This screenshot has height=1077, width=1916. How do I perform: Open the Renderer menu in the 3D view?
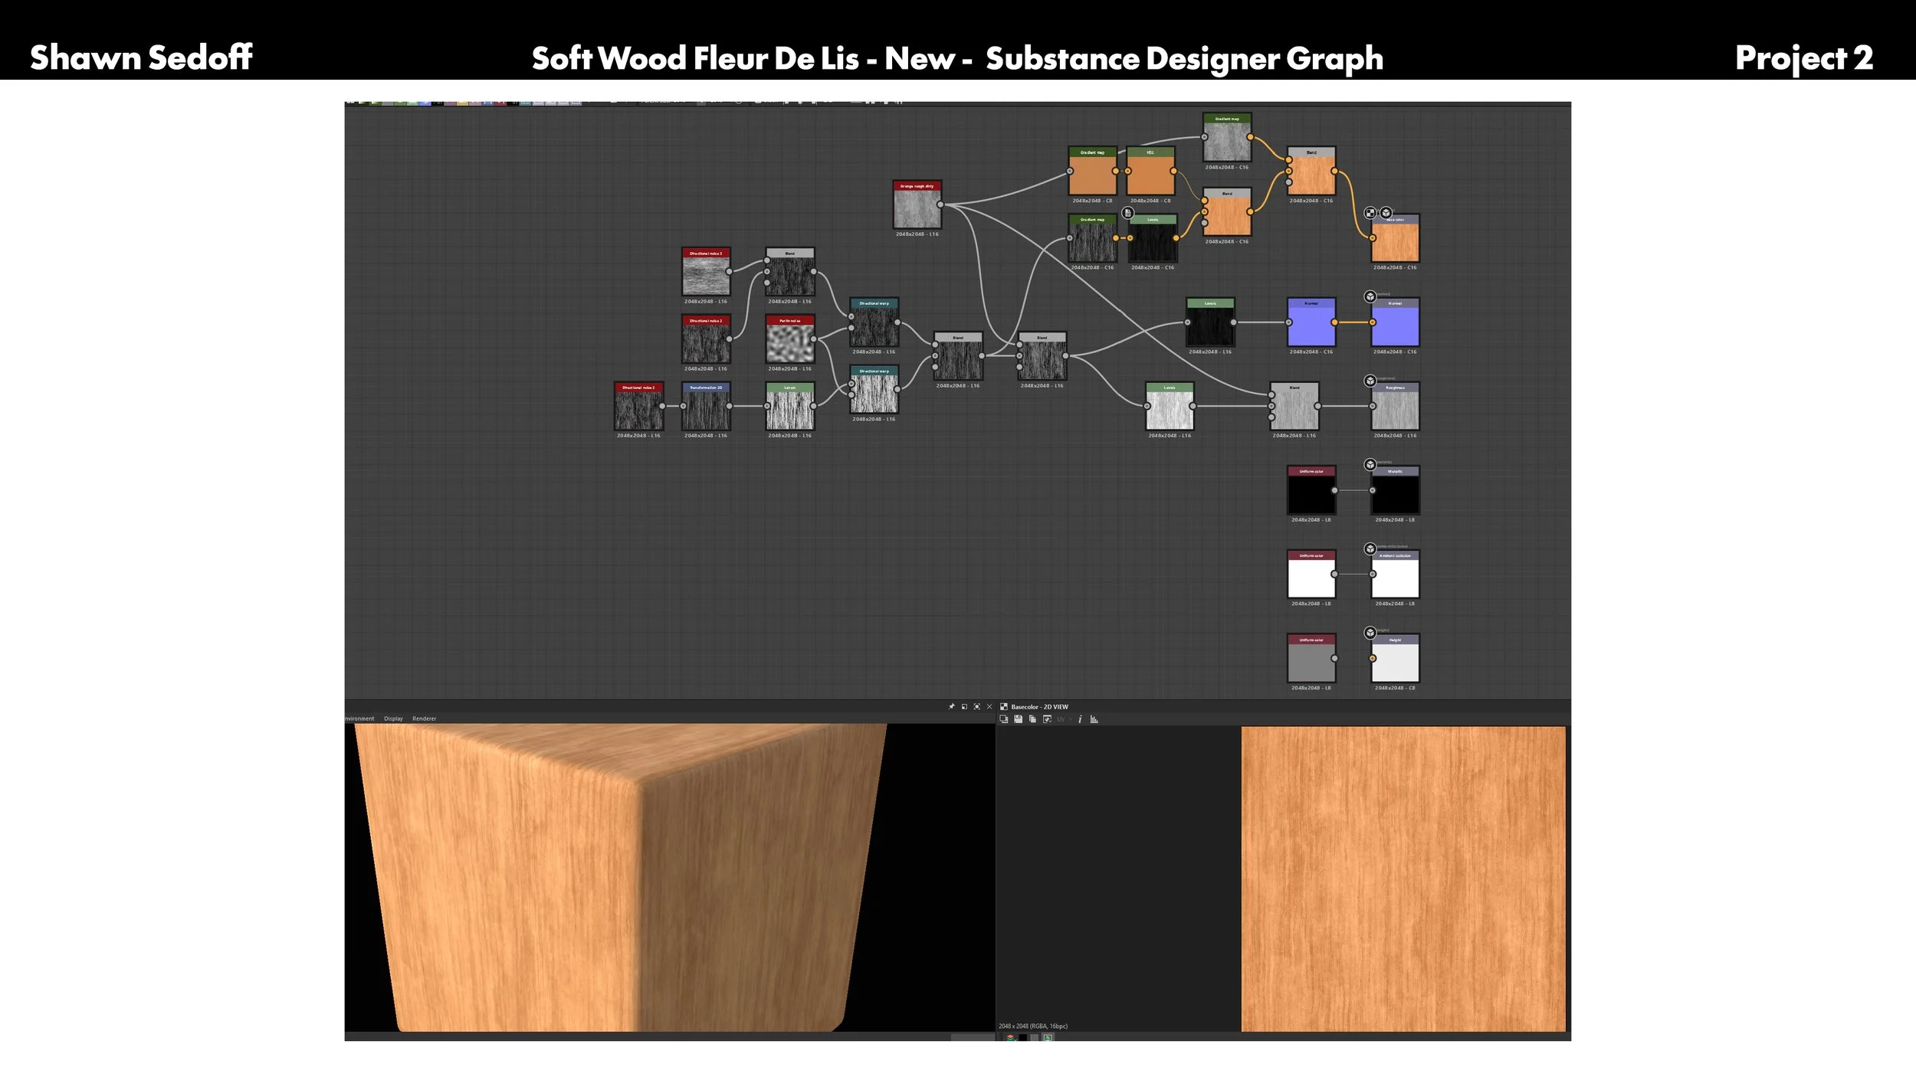tap(424, 719)
